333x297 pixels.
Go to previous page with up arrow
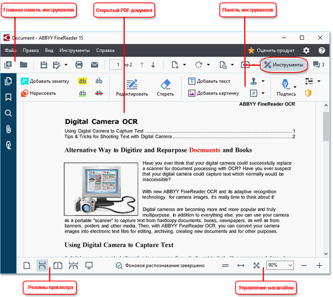coord(142,65)
